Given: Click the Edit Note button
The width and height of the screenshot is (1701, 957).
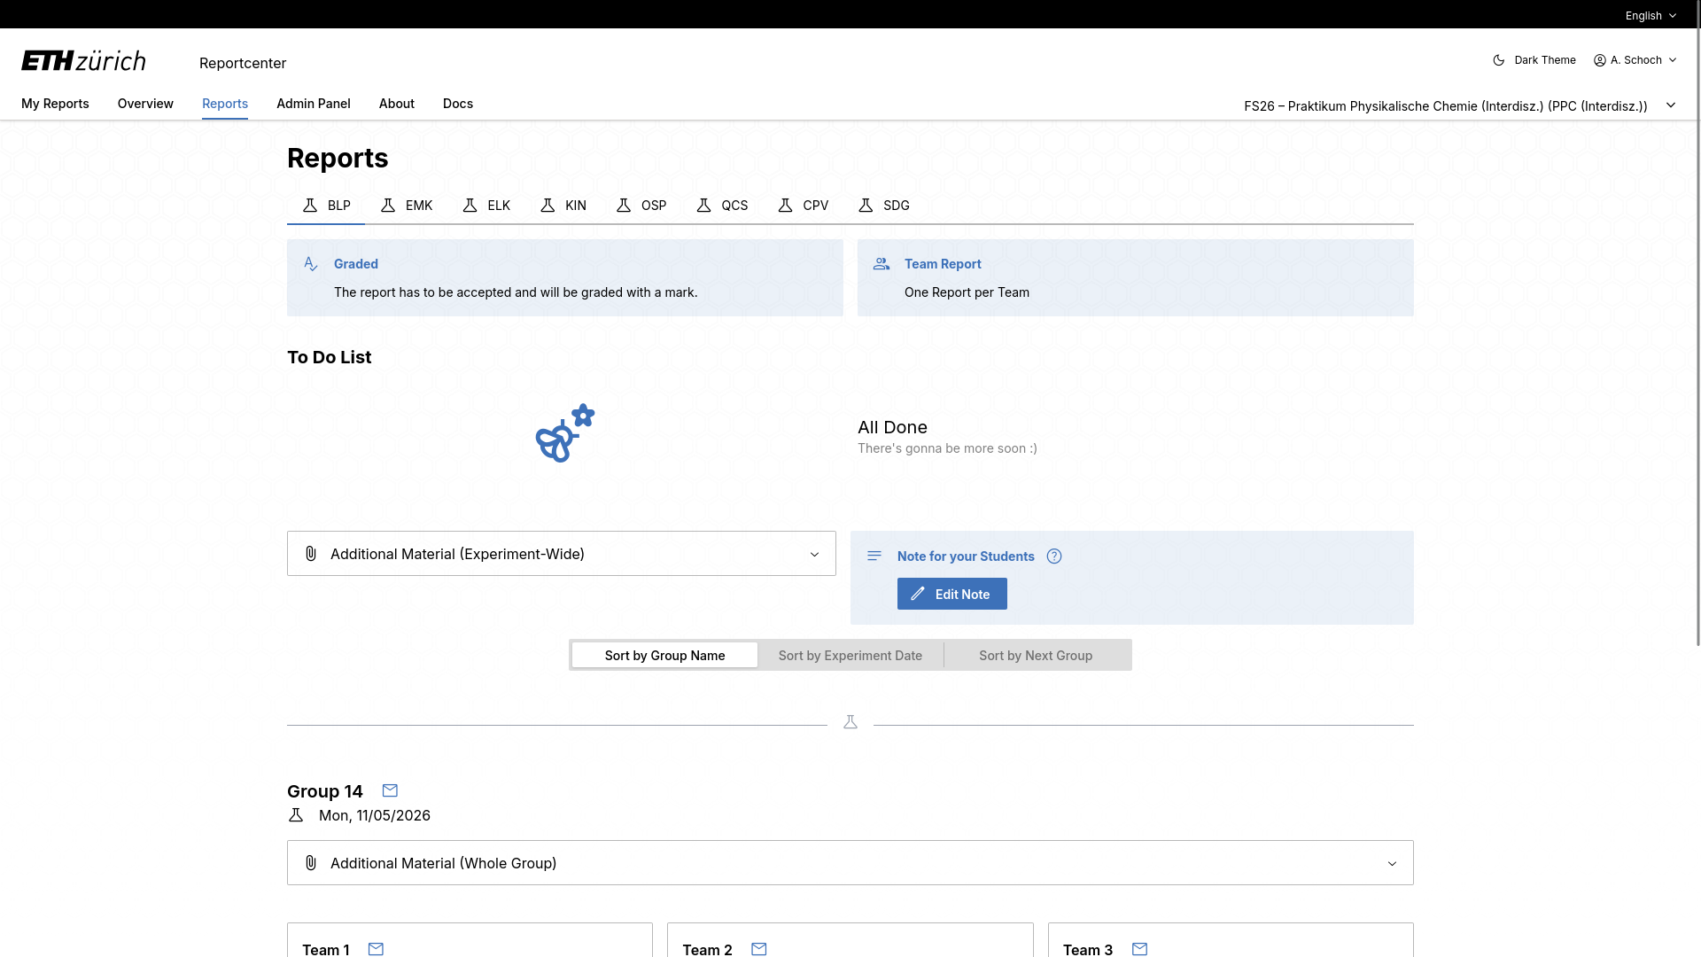Looking at the screenshot, I should point(952,594).
